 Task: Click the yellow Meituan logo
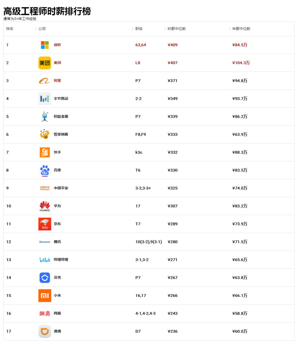(x=45, y=63)
